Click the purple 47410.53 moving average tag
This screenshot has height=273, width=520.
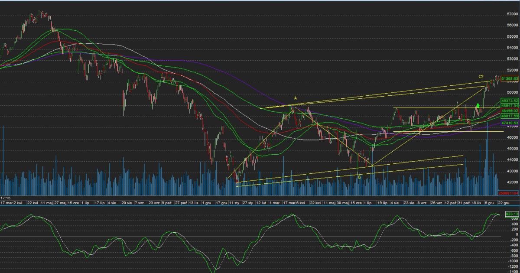(510, 123)
